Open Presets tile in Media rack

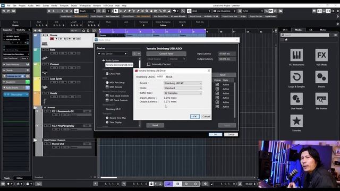pyautogui.click(x=321, y=77)
